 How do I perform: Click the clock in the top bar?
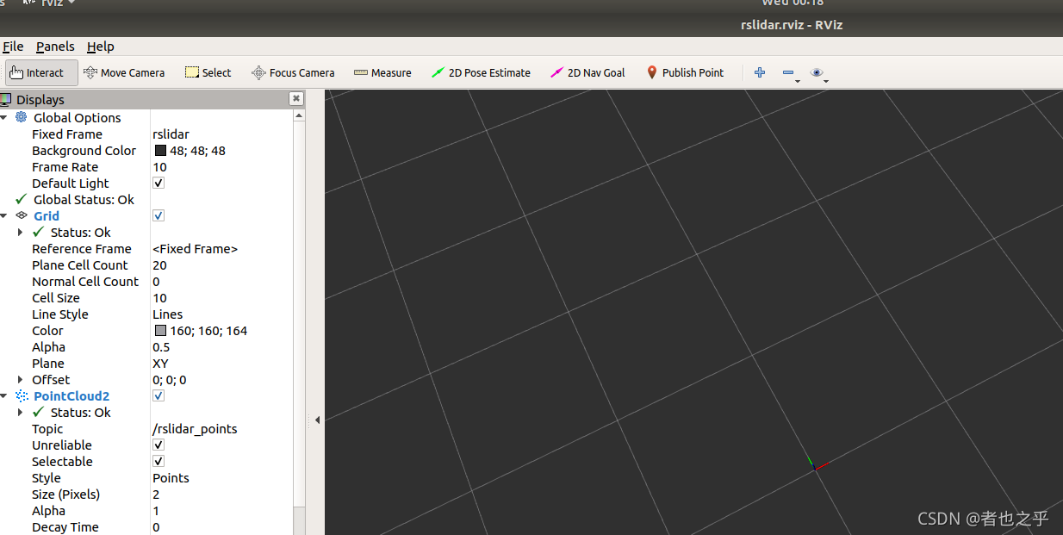(793, 3)
